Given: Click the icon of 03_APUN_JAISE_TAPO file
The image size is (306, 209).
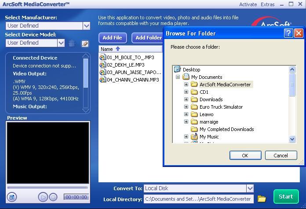Looking at the screenshot, I should [102, 72].
